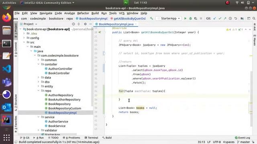This screenshot has height=144, width=257.
Task: Open the Build menu
Action: pos(95,13)
